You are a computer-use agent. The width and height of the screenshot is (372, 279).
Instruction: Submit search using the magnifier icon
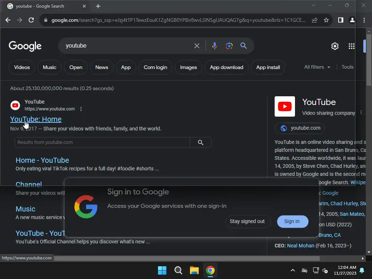coord(243,45)
